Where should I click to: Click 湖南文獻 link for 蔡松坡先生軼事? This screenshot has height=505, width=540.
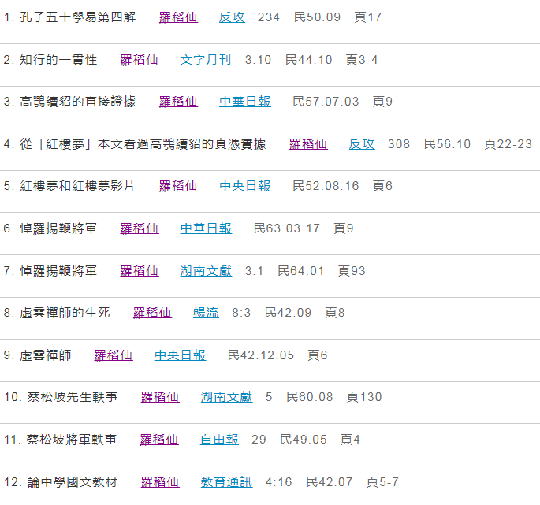coord(226,397)
